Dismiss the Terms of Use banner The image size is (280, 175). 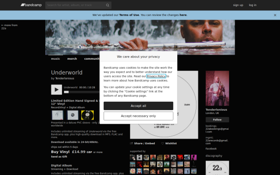(275, 15)
